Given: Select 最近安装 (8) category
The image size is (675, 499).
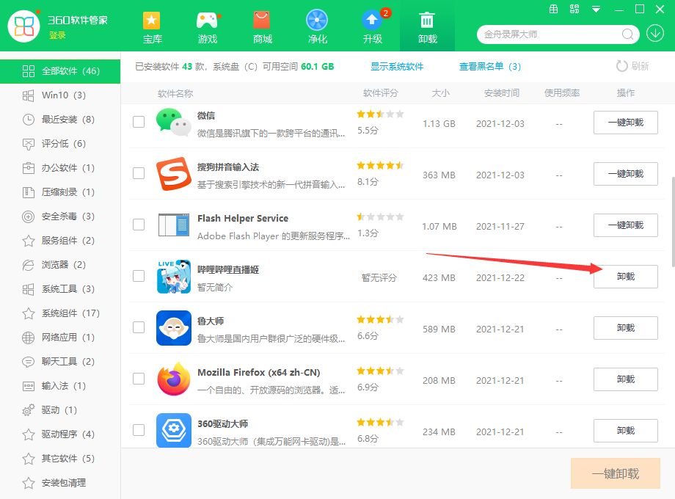Looking at the screenshot, I should click(60, 120).
